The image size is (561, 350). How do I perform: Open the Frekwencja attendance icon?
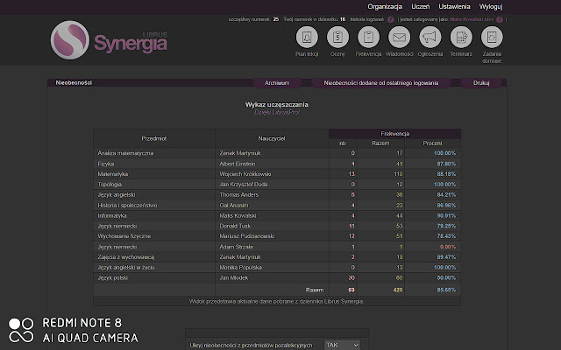[368, 37]
